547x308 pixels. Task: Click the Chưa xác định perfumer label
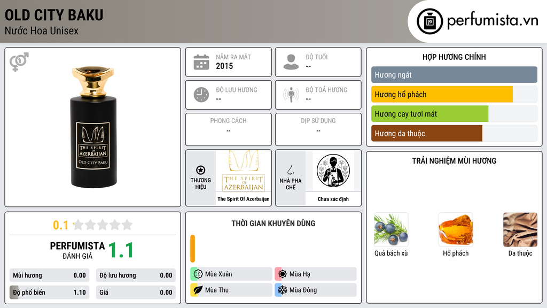point(333,199)
